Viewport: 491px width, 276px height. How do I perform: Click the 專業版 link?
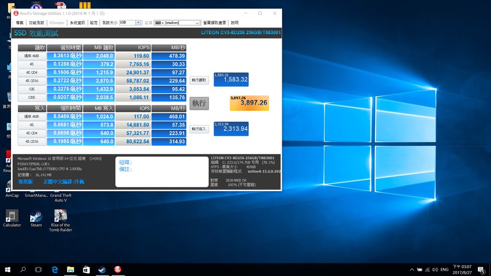click(x=25, y=182)
